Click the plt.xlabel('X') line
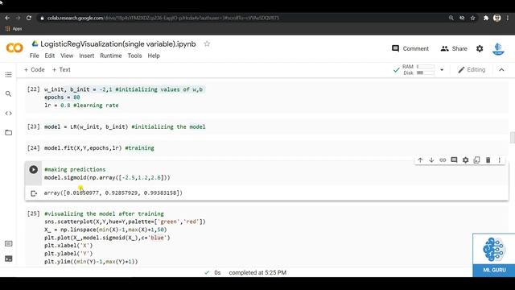 [x=68, y=246]
